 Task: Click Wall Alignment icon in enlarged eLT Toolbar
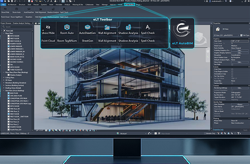(x=107, y=27)
